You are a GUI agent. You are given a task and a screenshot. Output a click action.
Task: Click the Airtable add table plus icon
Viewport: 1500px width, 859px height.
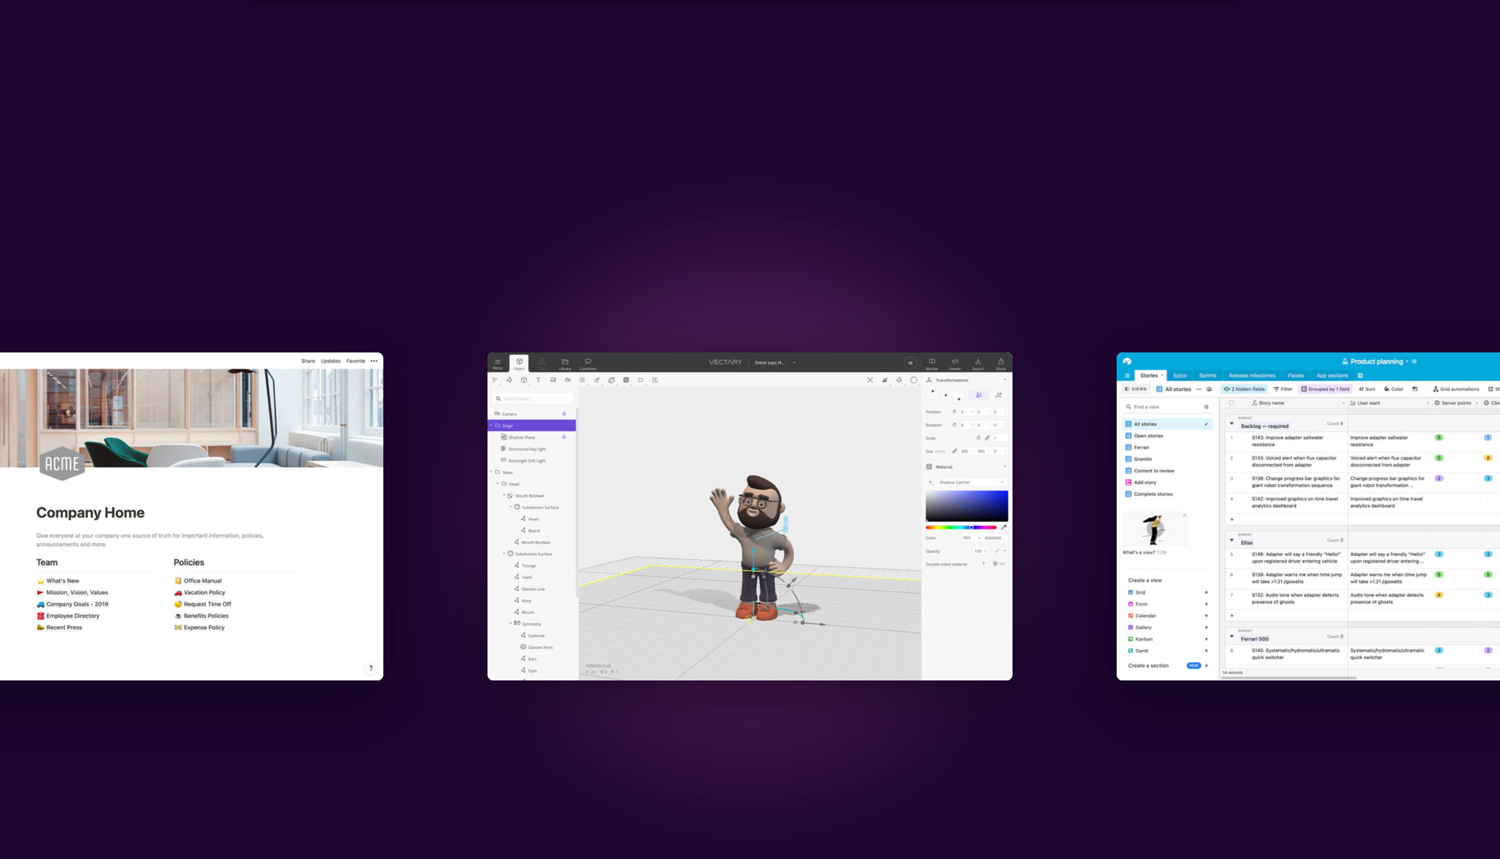[1360, 376]
